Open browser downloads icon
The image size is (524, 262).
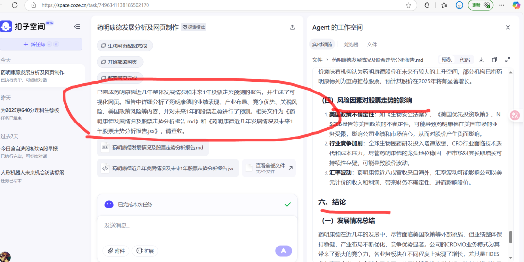pos(459,5)
